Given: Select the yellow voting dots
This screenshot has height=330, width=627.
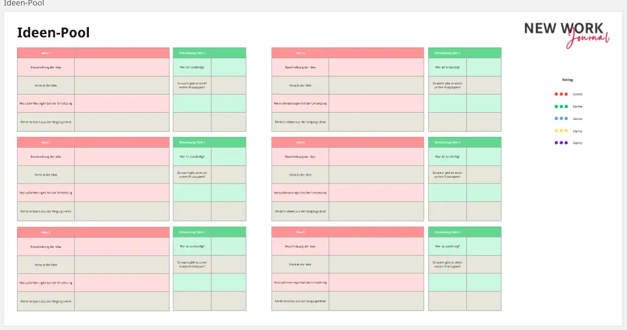Looking at the screenshot, I should coord(561,131).
